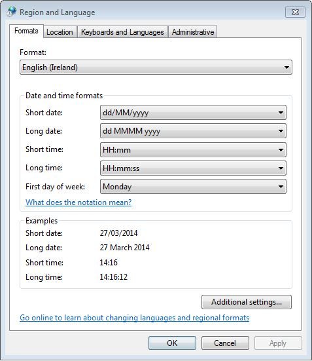Click the Cancel button

click(225, 343)
